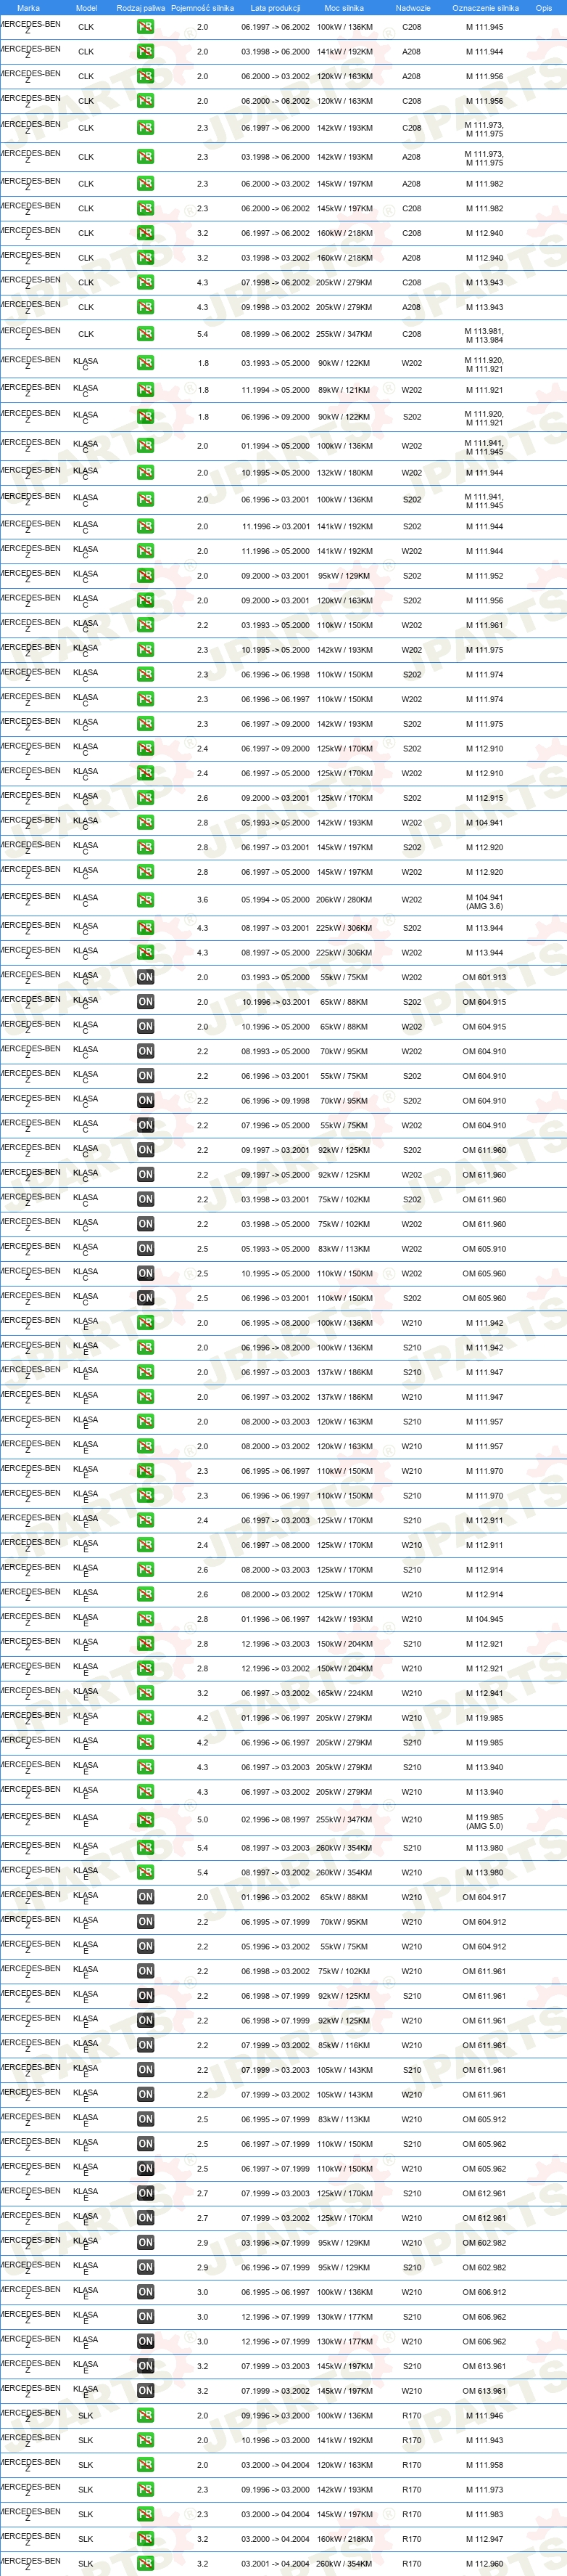Viewport: 567px width, 2576px height.
Task: Click the petrol icon in the SLK M 111.946 row
Action: tap(146, 2415)
